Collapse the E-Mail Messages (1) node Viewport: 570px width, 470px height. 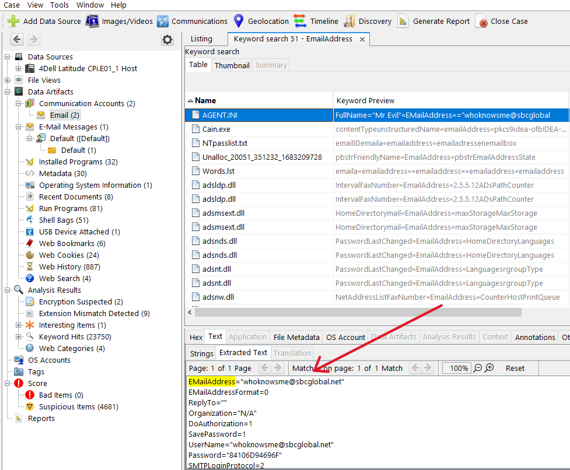[18, 127]
